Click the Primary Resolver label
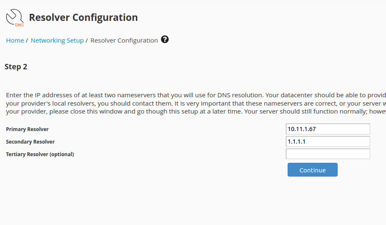 [x=28, y=129]
